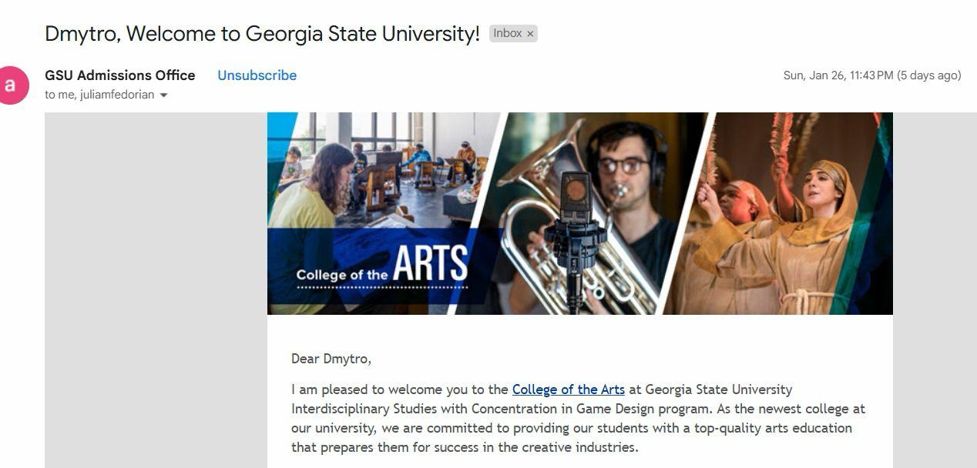
Task: Click the GSU Admissions Office sender name
Action: 119,75
